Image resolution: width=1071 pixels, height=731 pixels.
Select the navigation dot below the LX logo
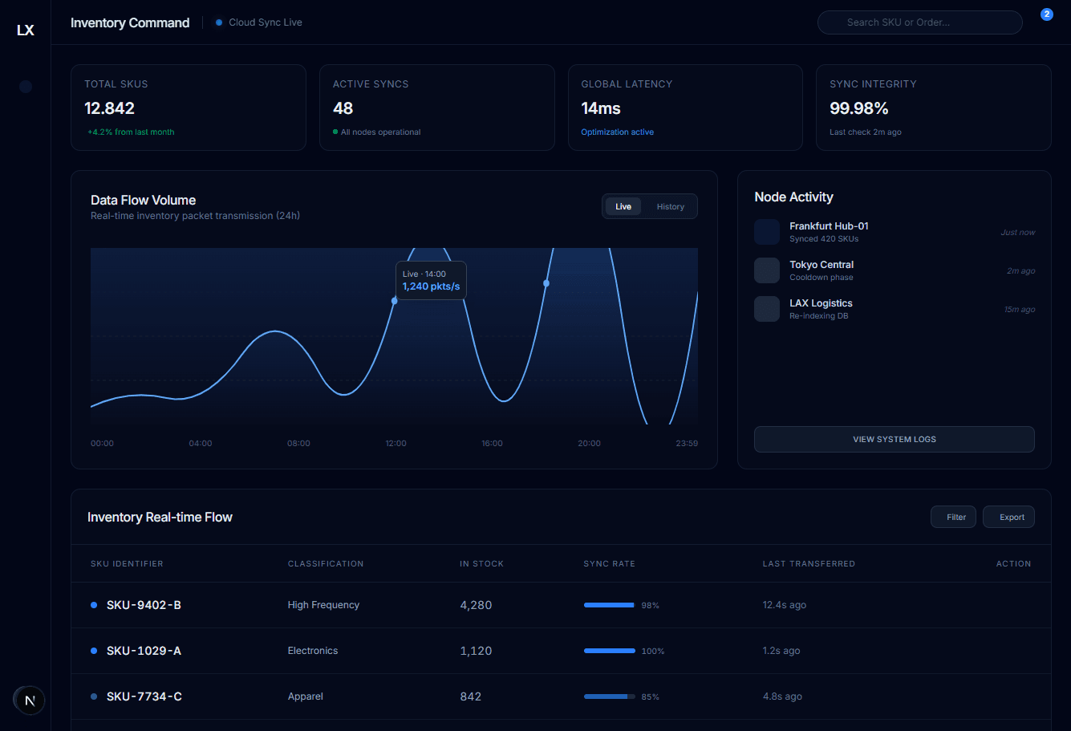pos(25,86)
